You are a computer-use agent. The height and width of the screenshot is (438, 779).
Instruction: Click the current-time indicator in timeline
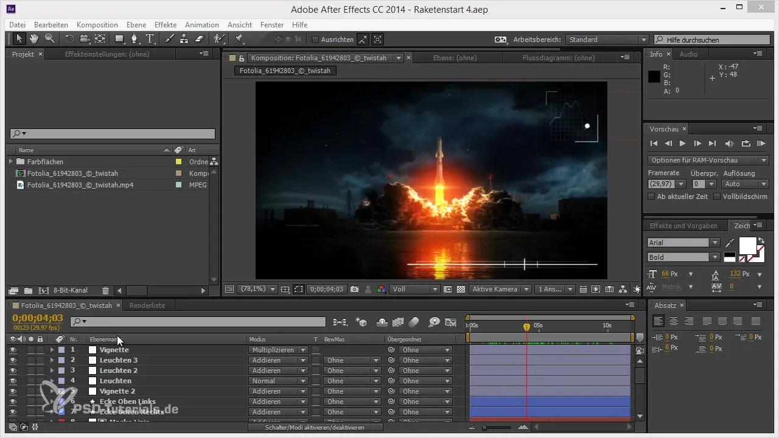point(526,327)
